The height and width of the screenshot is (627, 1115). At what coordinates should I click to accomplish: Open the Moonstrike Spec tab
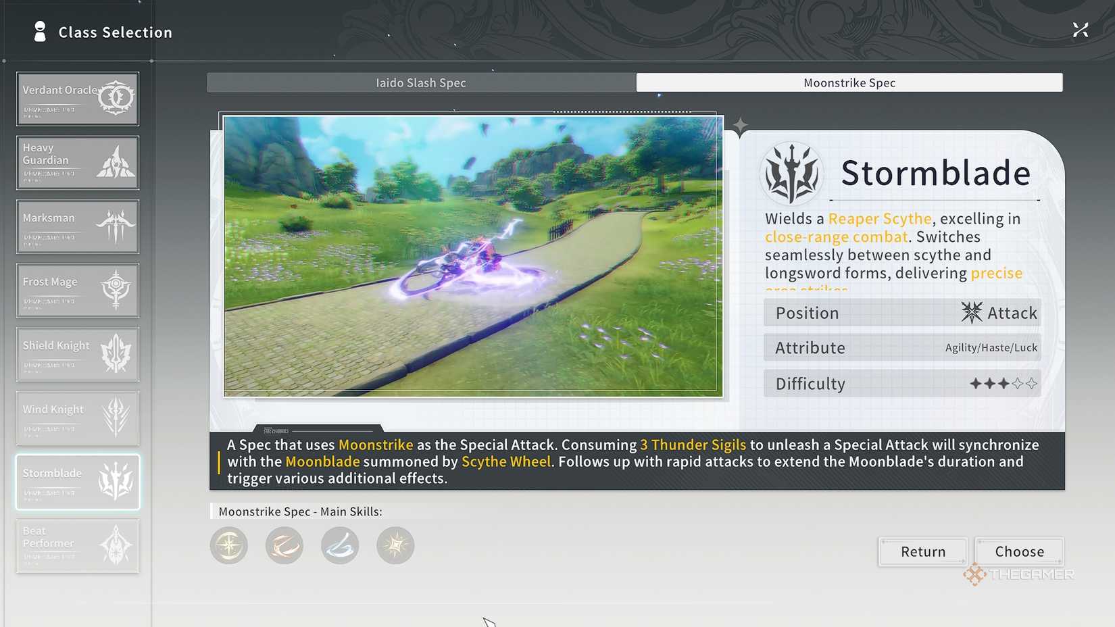849,82
